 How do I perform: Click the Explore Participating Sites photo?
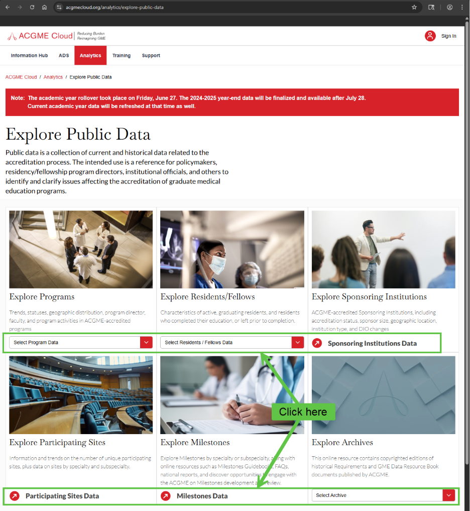81,395
